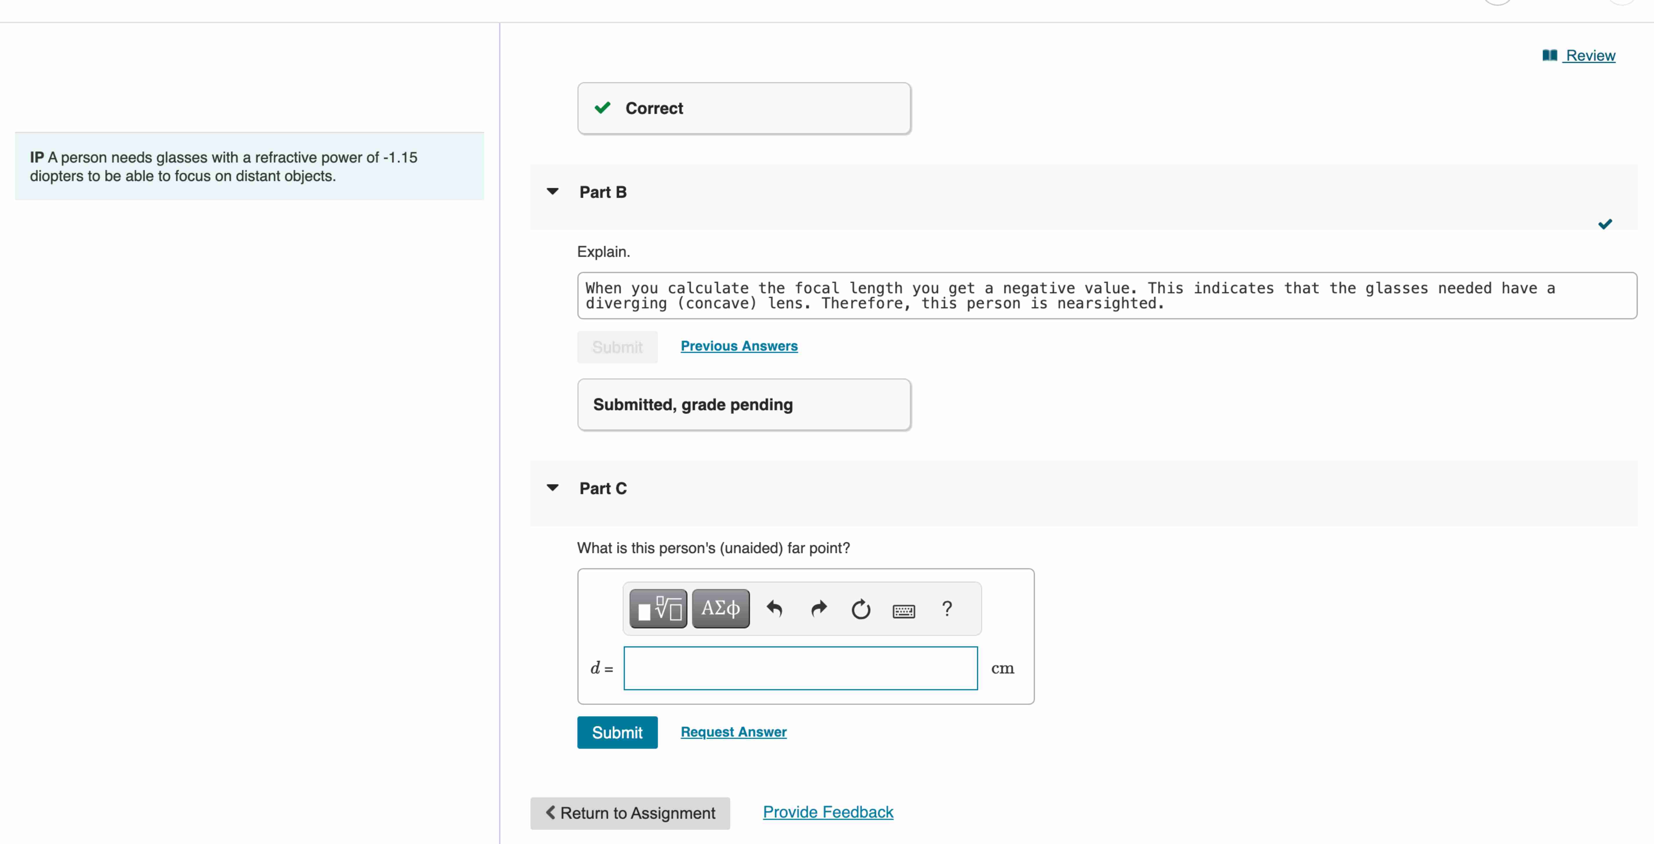
Task: Open Provide Feedback link
Action: 828,812
